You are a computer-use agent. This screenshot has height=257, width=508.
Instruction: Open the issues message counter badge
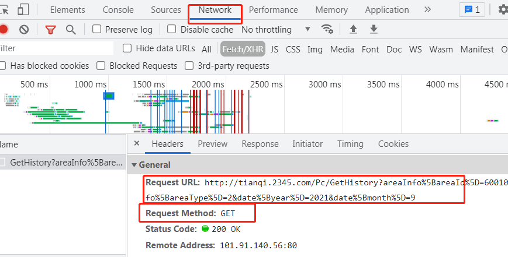(472, 9)
